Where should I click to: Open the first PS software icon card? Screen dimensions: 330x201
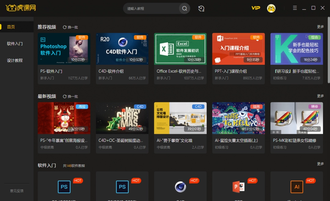[x=64, y=187]
